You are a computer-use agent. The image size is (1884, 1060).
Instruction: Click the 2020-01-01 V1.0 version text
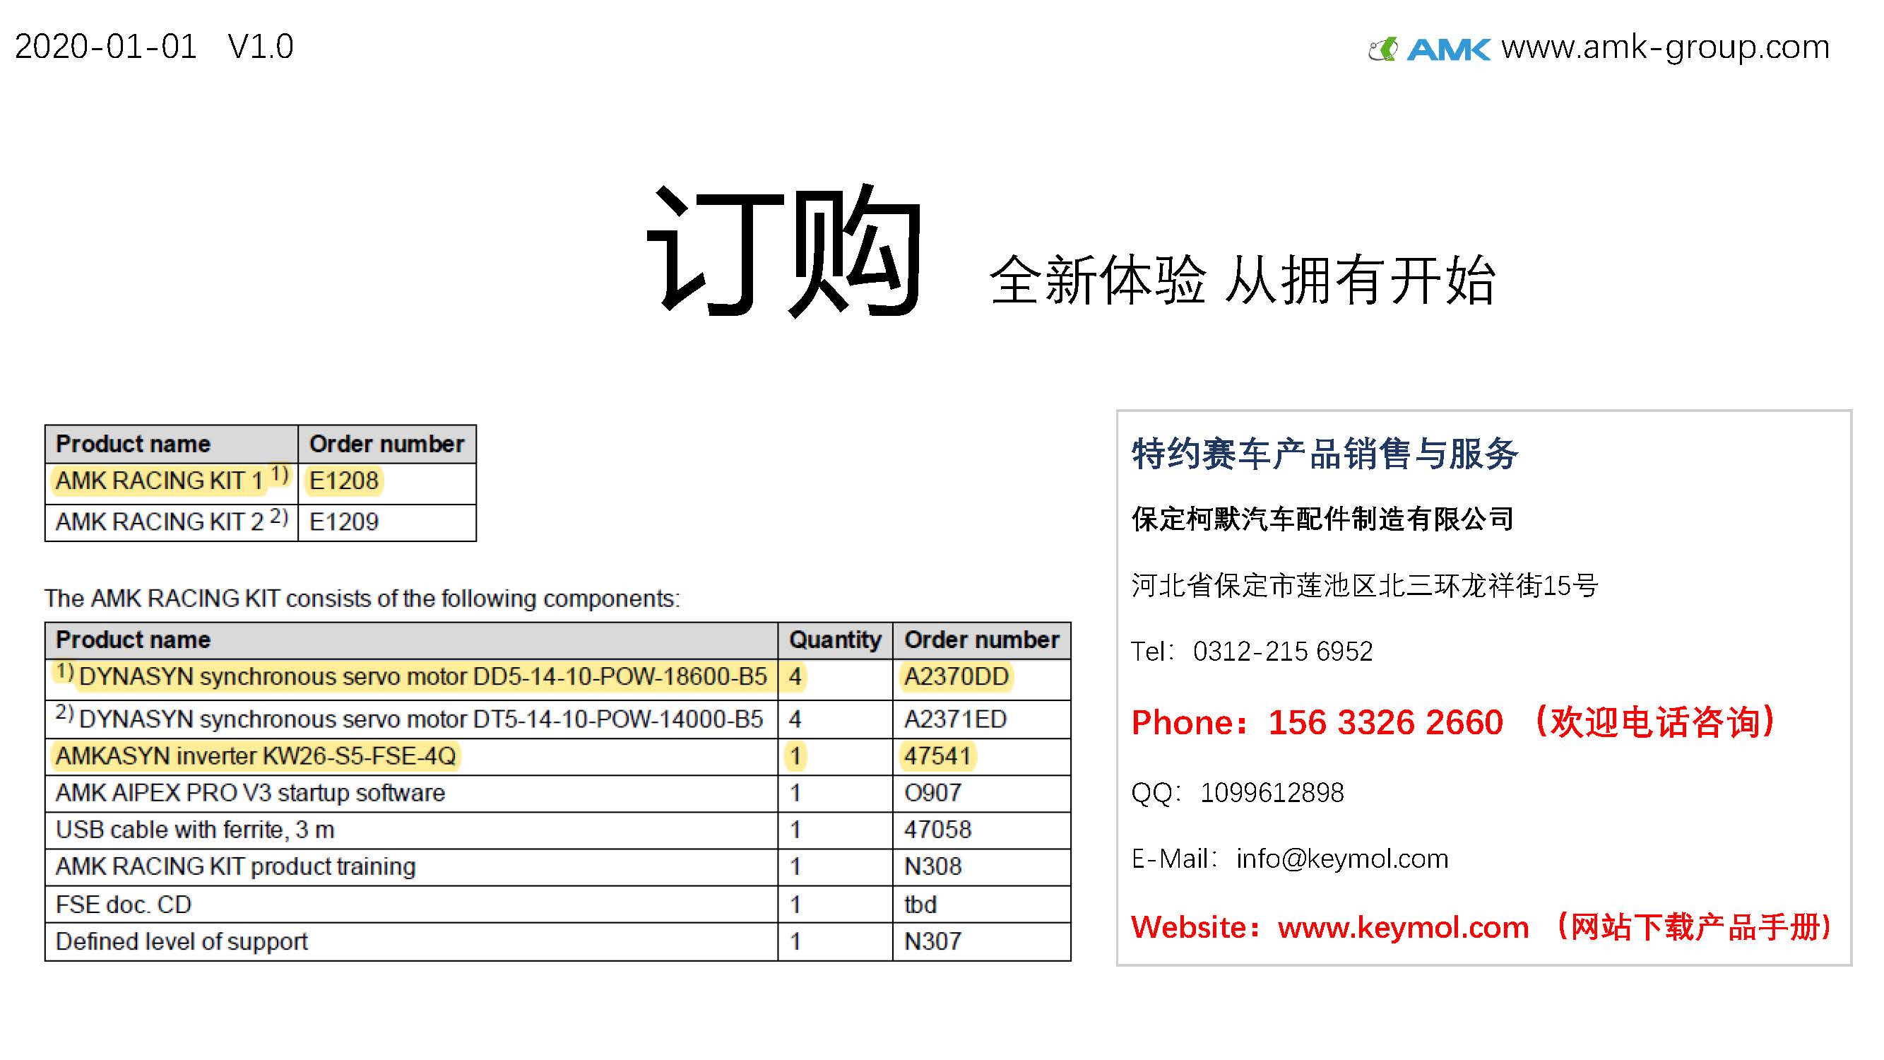click(x=153, y=47)
